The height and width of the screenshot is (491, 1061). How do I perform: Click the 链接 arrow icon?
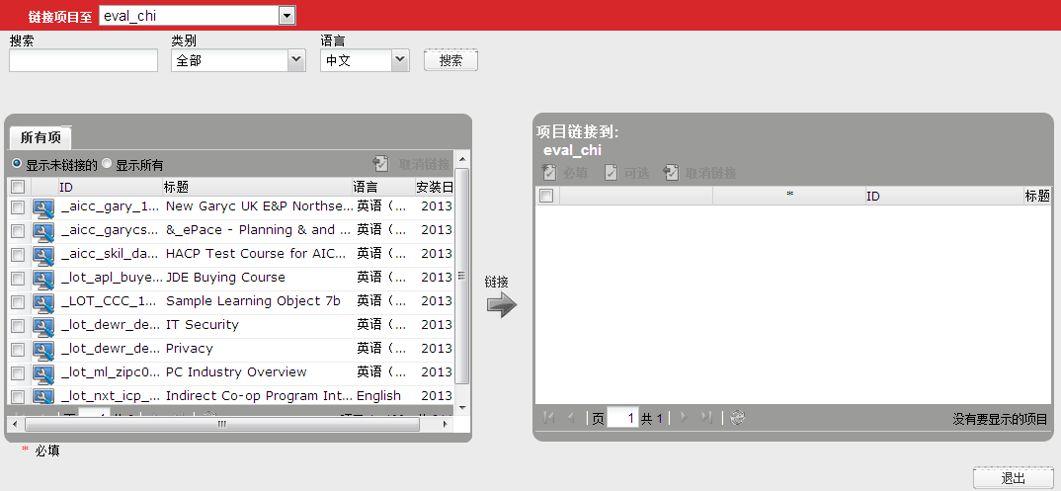pos(502,305)
